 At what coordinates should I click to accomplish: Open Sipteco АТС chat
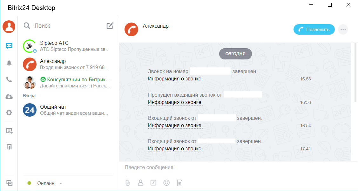click(x=68, y=46)
